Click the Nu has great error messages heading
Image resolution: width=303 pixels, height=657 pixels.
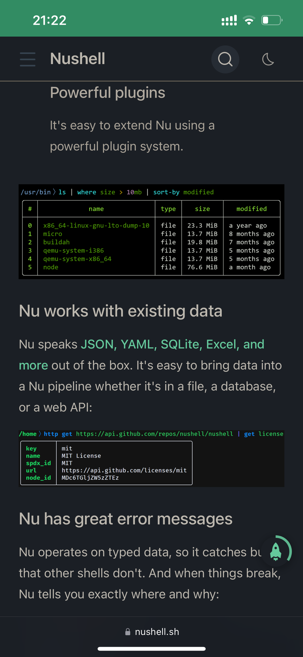tap(126, 519)
